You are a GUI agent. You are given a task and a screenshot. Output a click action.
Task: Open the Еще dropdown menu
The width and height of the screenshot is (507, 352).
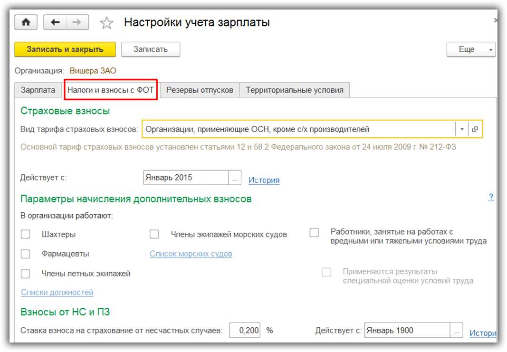pos(470,49)
